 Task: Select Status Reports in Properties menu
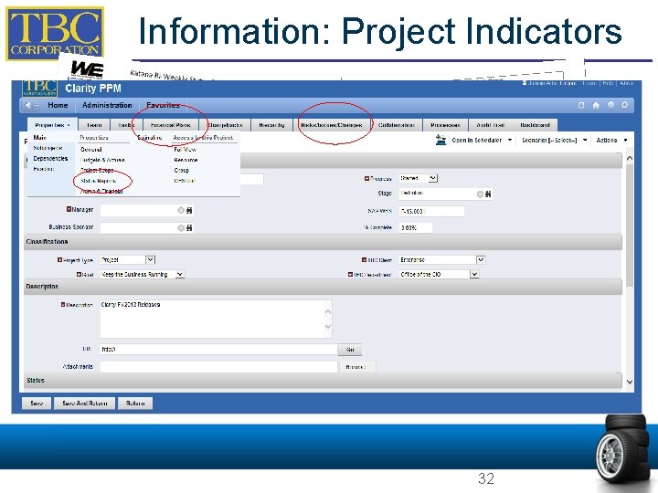[x=98, y=181]
